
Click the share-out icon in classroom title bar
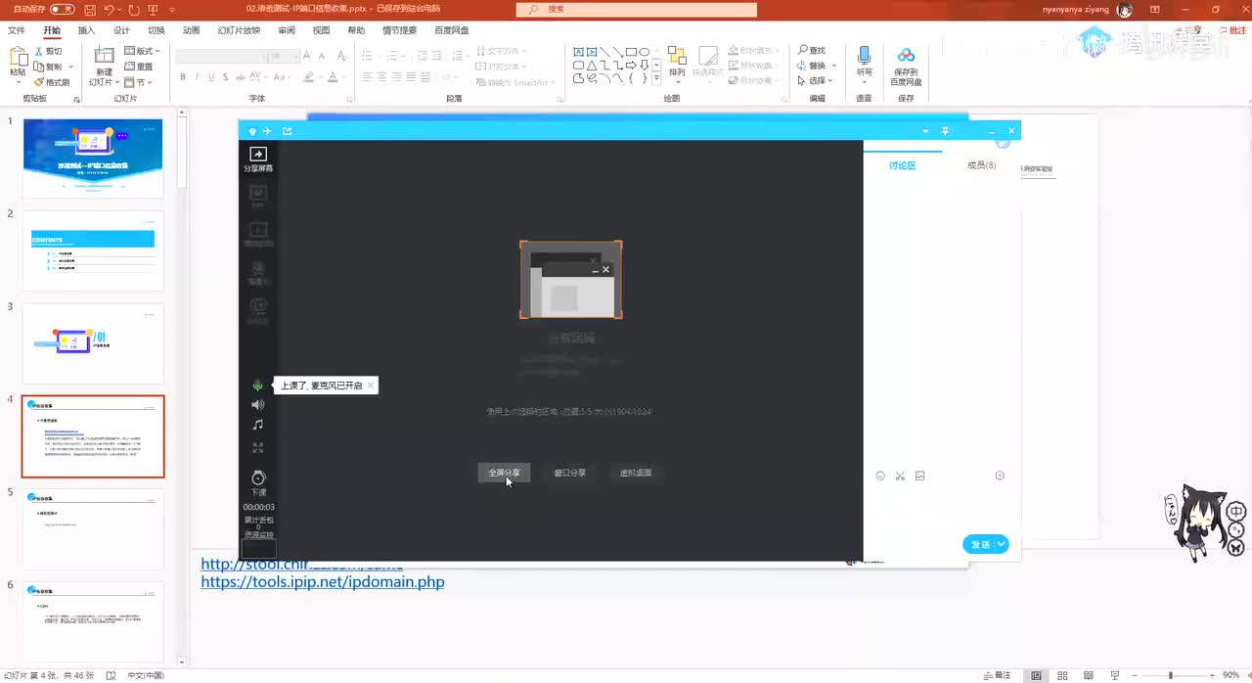[x=288, y=131]
